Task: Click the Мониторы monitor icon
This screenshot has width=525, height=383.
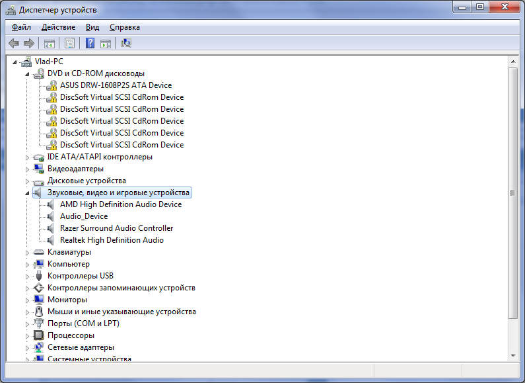Action: [x=39, y=300]
